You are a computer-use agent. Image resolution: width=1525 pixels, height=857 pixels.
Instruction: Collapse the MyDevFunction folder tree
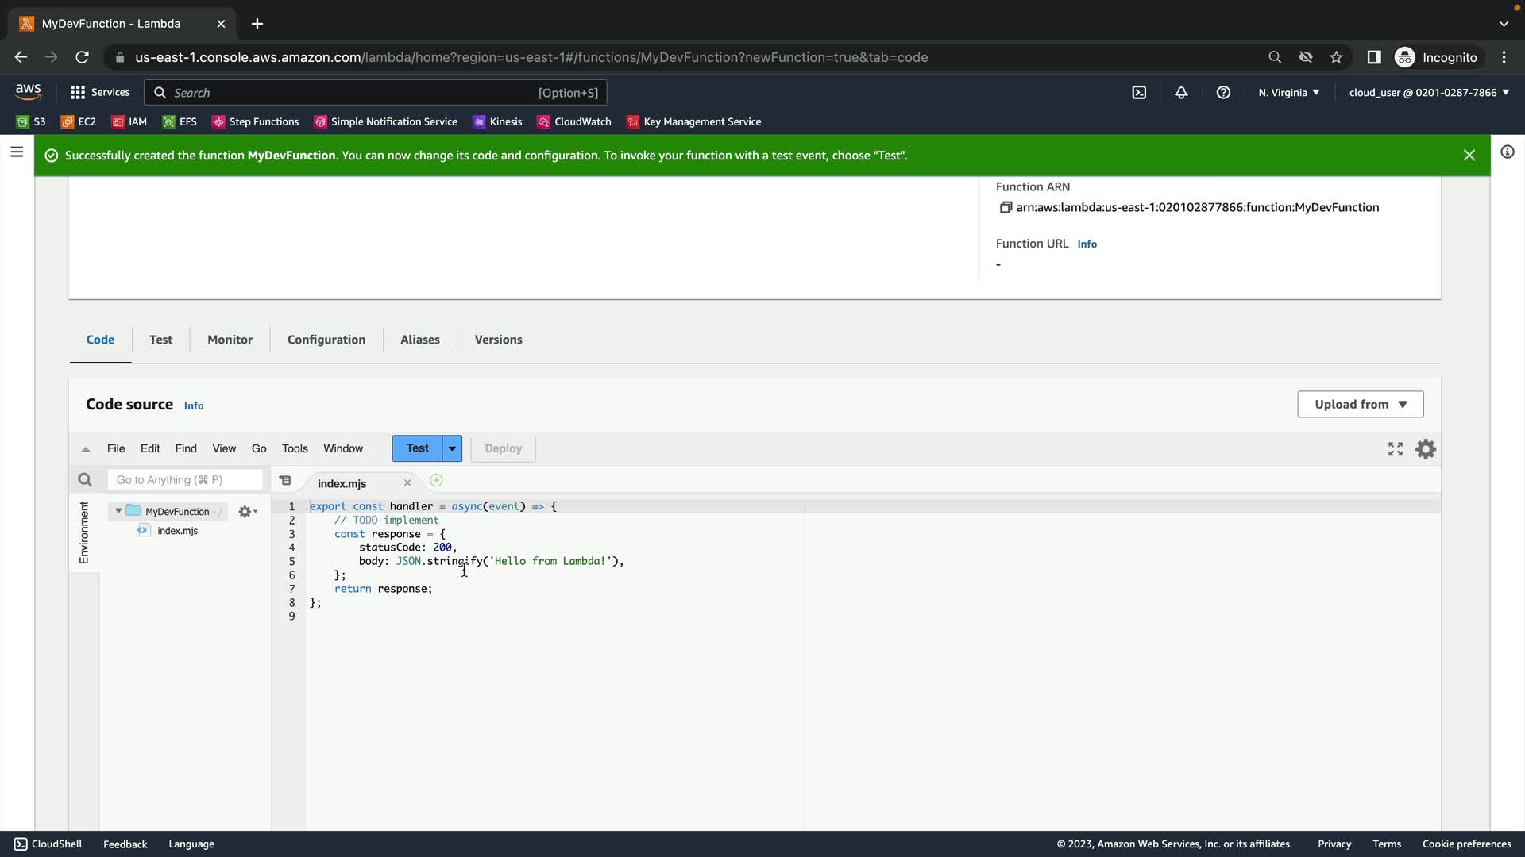[118, 511]
